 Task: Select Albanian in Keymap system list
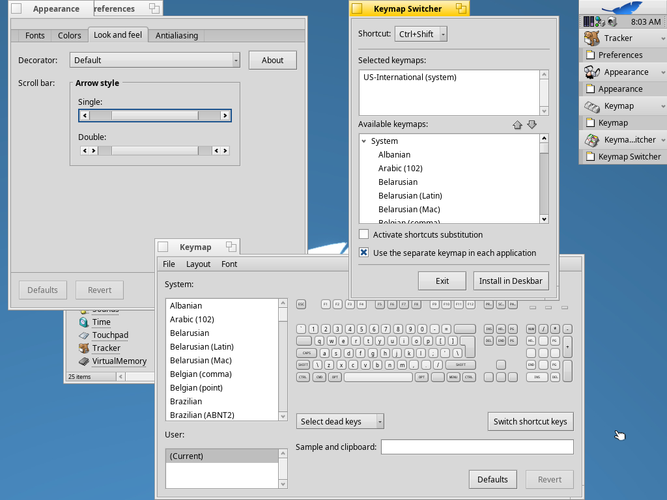(x=222, y=306)
